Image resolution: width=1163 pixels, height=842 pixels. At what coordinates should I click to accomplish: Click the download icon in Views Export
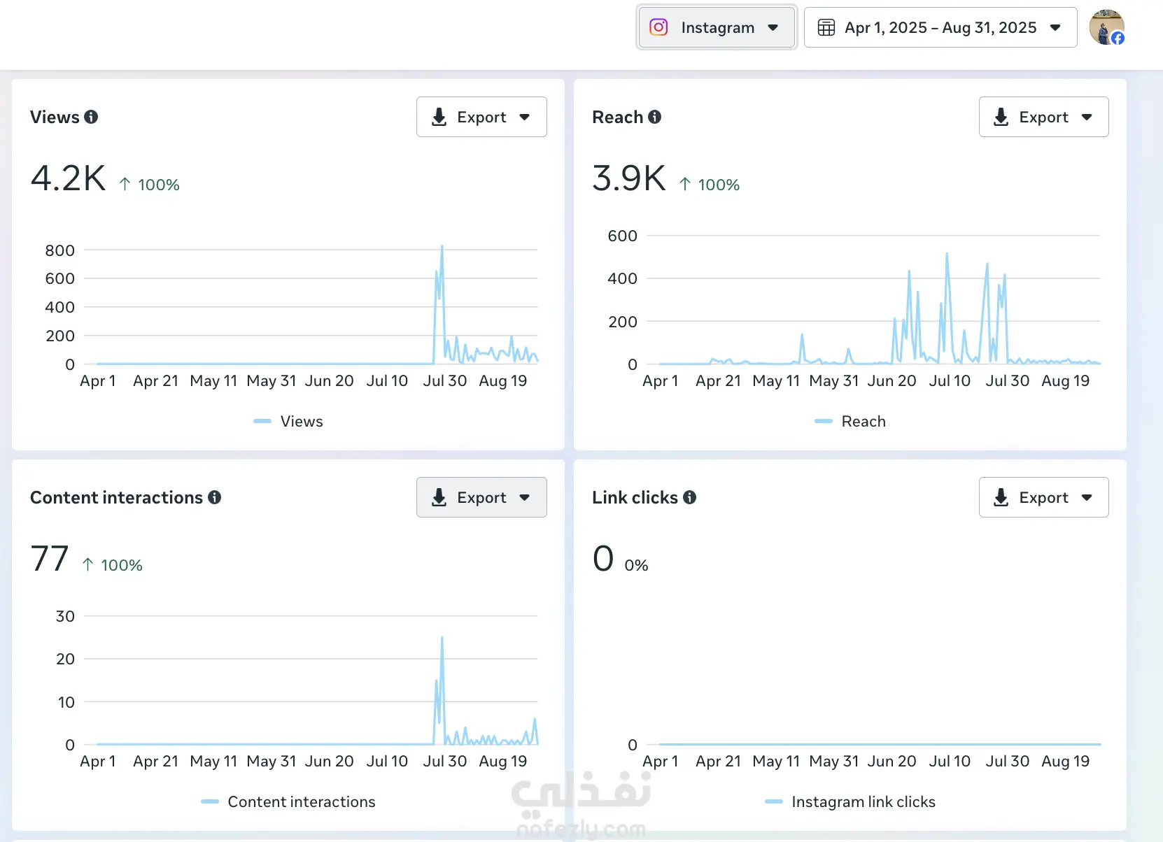439,117
